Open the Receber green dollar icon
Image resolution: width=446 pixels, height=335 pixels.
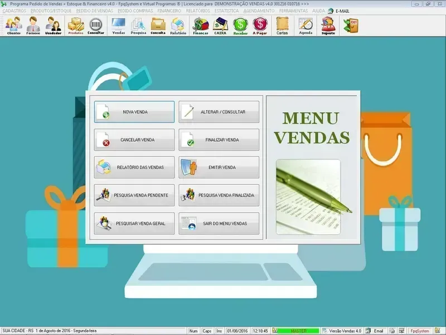click(x=240, y=26)
